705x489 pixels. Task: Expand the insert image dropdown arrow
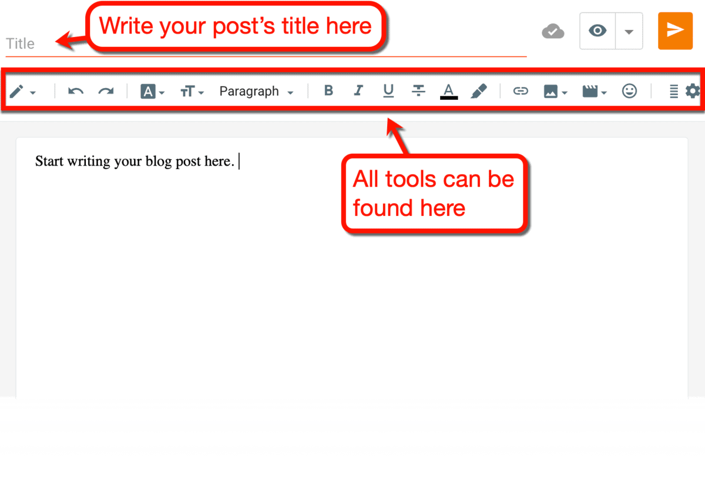click(565, 92)
